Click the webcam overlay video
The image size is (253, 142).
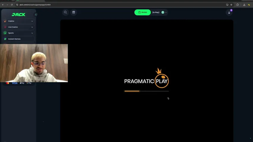click(x=34, y=63)
